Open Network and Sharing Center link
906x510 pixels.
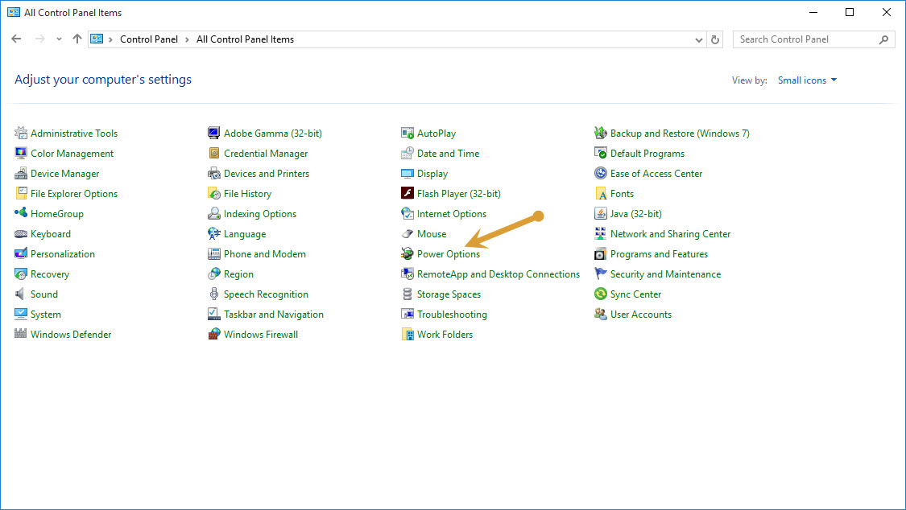click(670, 233)
